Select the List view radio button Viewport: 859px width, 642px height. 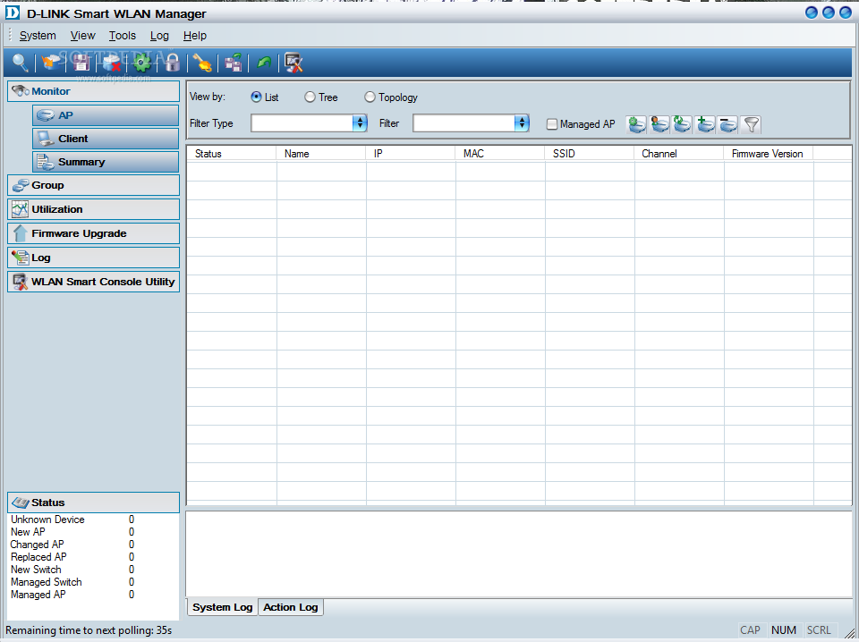pyautogui.click(x=256, y=97)
